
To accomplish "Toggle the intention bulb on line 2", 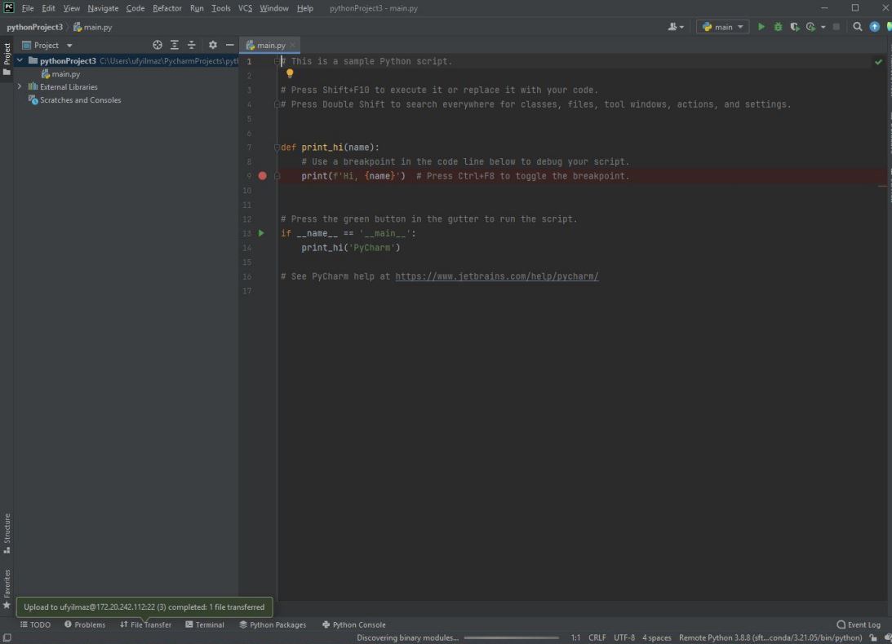I will (x=290, y=73).
